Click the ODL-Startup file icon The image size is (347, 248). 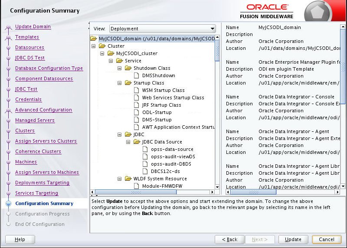[137, 112]
